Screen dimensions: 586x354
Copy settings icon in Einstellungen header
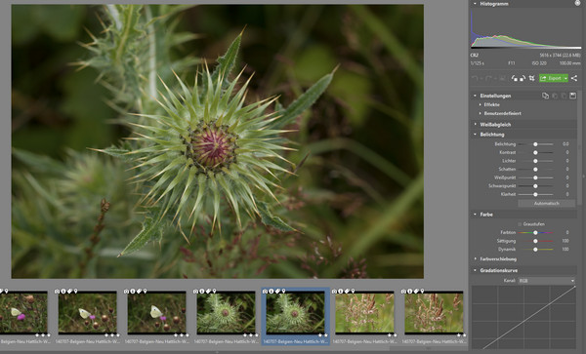coord(545,96)
